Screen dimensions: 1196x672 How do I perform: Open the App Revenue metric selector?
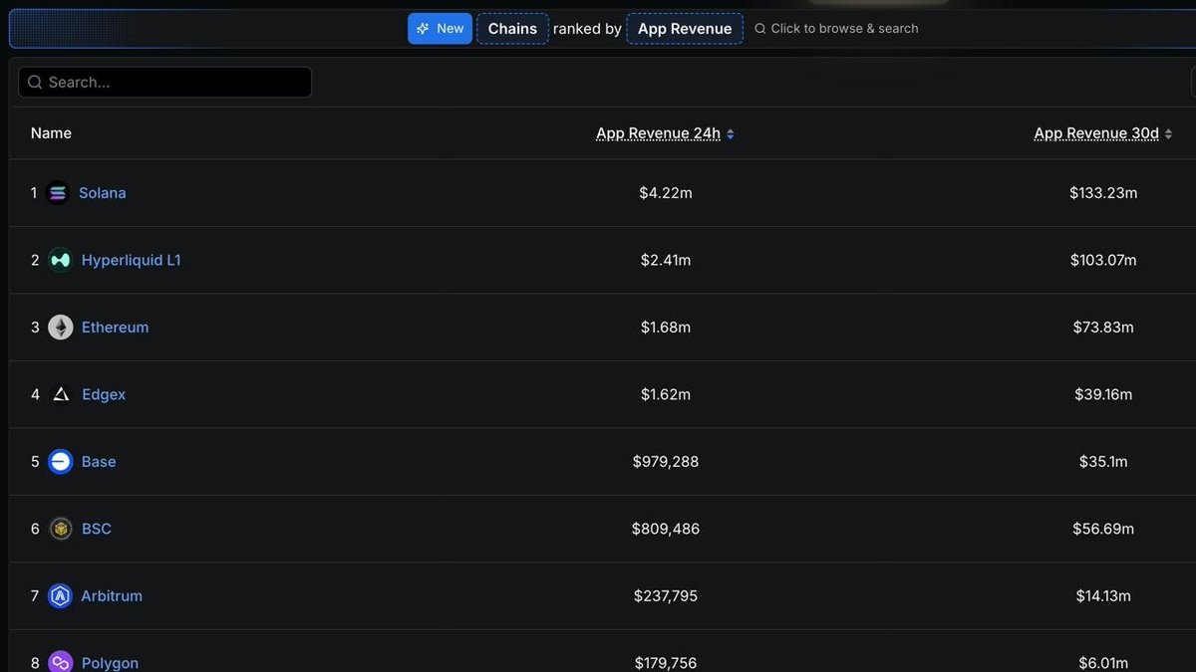pos(684,28)
